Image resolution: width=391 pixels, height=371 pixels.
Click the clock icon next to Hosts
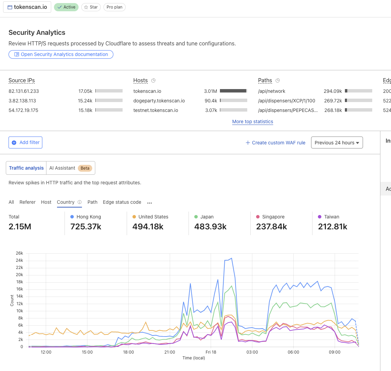[x=153, y=81]
